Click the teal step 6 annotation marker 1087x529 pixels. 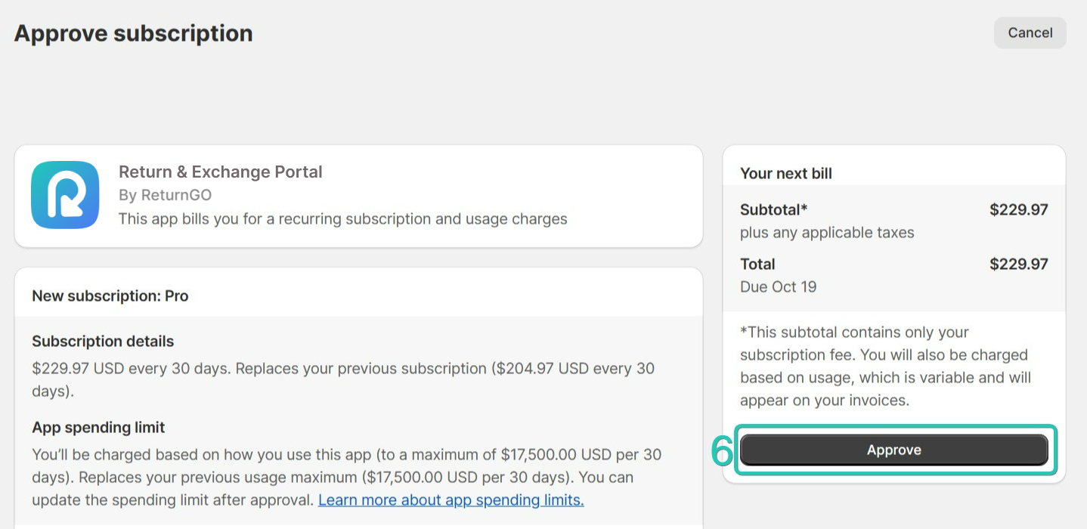(x=723, y=451)
